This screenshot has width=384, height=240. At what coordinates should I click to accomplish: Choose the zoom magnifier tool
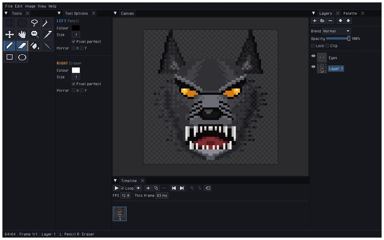35,34
